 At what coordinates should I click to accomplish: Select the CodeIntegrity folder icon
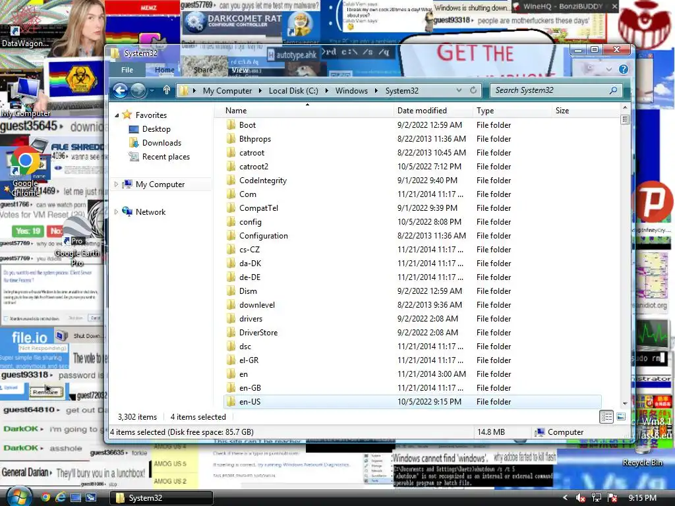pos(231,180)
